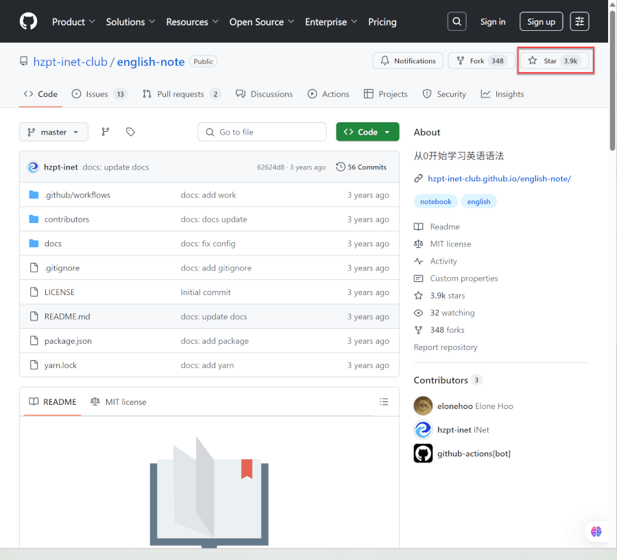617x560 pixels.
Task: Star the english-note repository
Action: pos(555,60)
